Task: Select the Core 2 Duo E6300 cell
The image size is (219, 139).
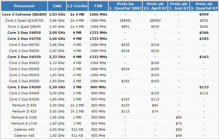Action: point(24,81)
